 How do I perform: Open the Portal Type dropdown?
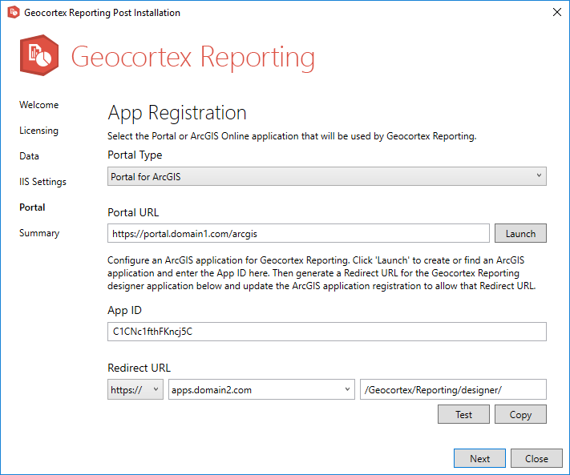coord(327,176)
